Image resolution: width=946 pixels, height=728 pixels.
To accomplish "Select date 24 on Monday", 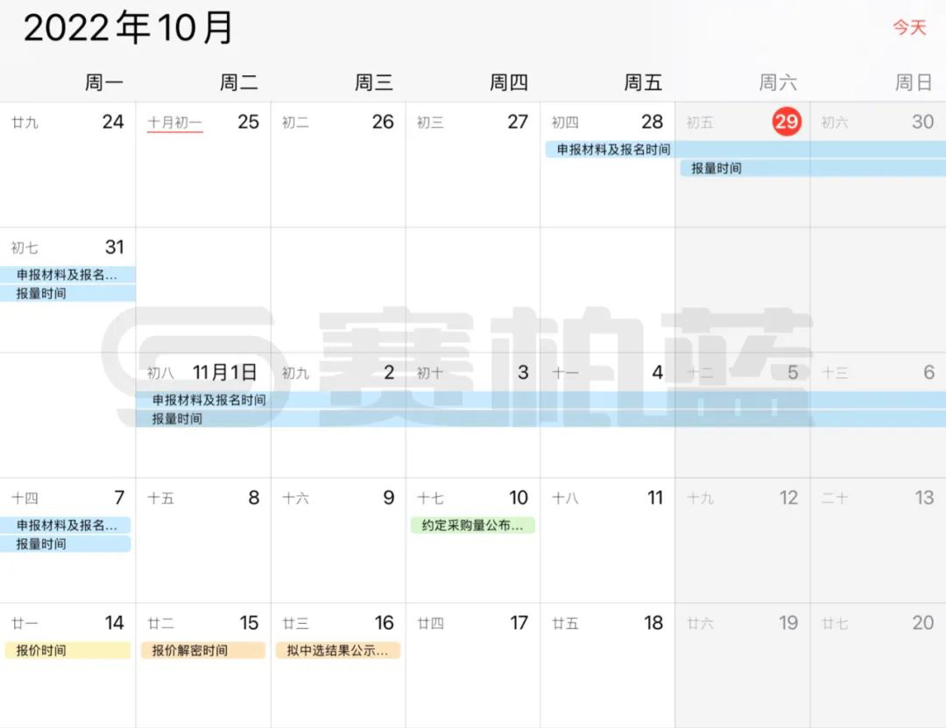I will tap(113, 122).
